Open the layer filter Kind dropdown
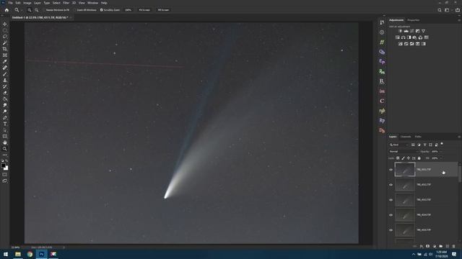The height and width of the screenshot is (259, 462). (x=399, y=145)
